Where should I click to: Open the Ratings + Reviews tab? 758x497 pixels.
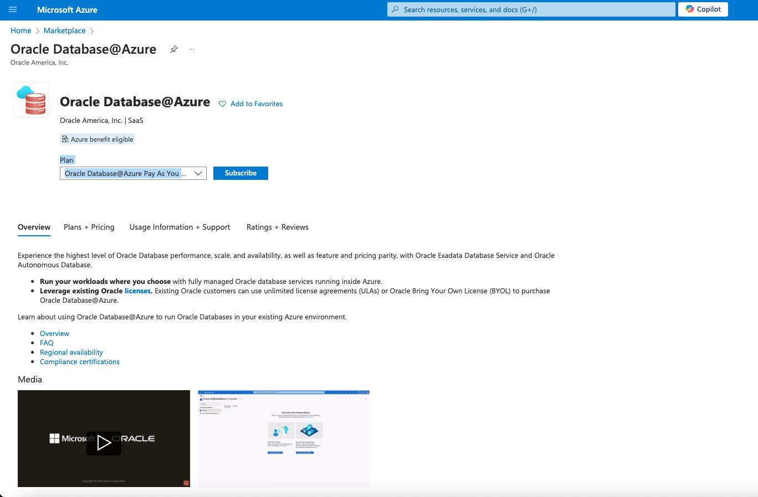277,227
